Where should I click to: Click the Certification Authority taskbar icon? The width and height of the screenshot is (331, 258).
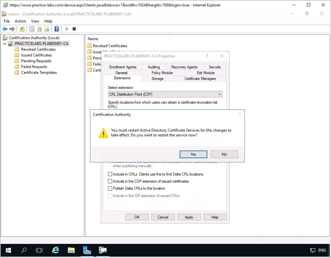pyautogui.click(x=103, y=250)
